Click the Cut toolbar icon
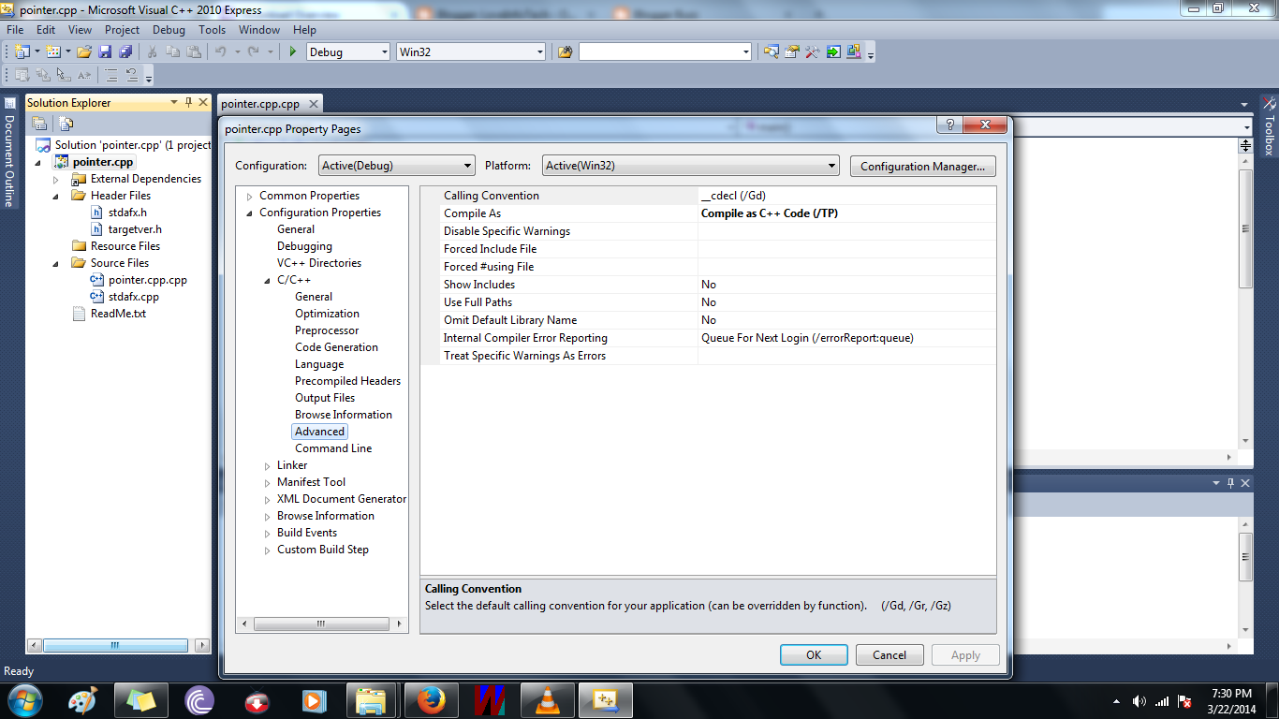 coord(152,52)
